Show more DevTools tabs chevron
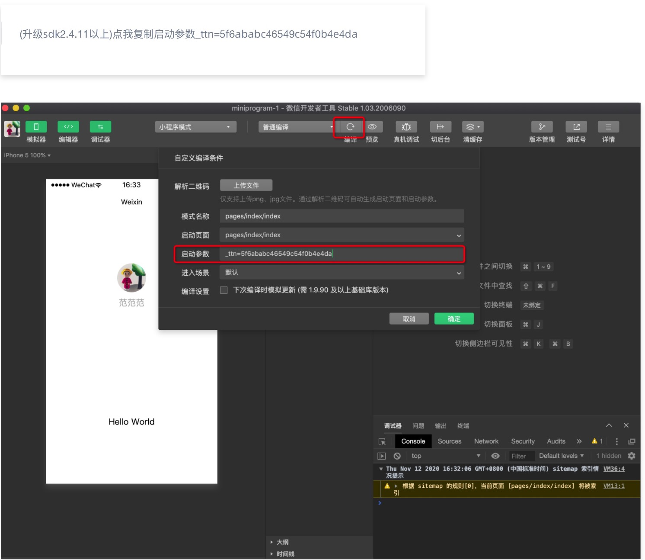645x560 pixels. 579,441
